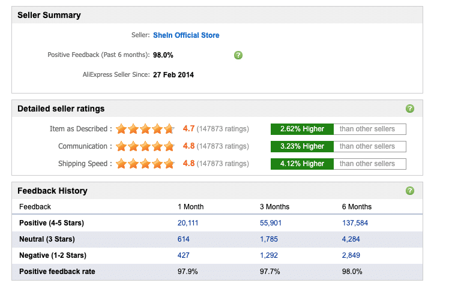
Task: Open 6 Months positive feedback count 137,584
Action: pos(355,223)
